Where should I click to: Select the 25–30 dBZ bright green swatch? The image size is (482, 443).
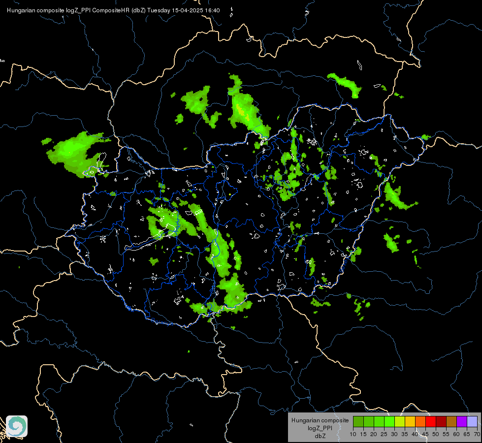[389, 421]
